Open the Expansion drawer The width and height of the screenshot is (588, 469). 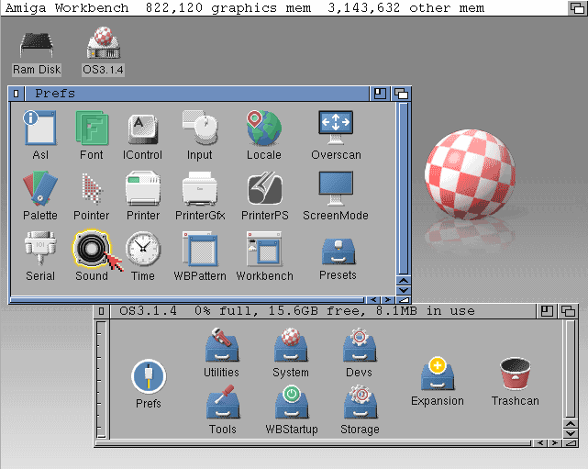tap(438, 375)
